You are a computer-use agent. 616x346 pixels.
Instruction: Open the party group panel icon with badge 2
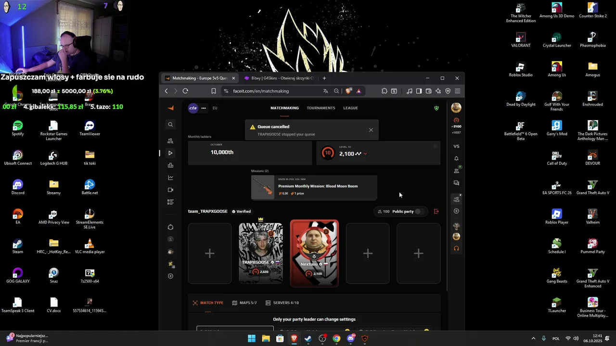click(x=456, y=198)
